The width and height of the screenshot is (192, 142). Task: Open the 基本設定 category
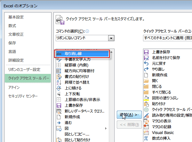coord(16,17)
